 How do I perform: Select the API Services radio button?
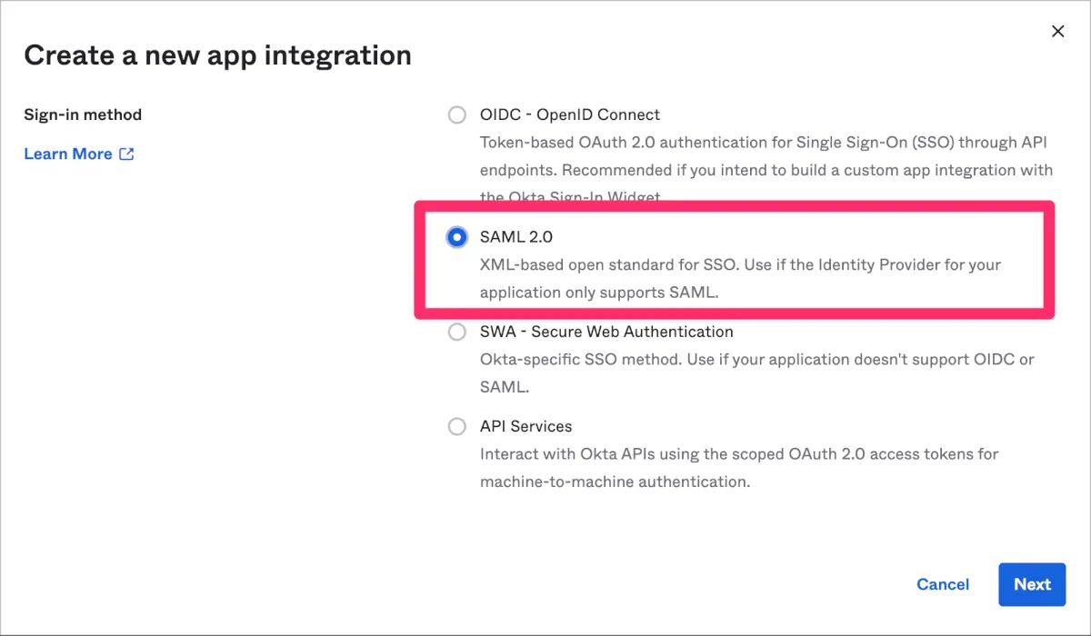point(456,426)
